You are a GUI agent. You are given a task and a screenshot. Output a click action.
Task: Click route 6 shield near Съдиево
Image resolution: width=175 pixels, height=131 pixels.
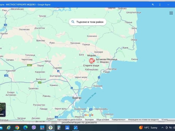pos(58,71)
